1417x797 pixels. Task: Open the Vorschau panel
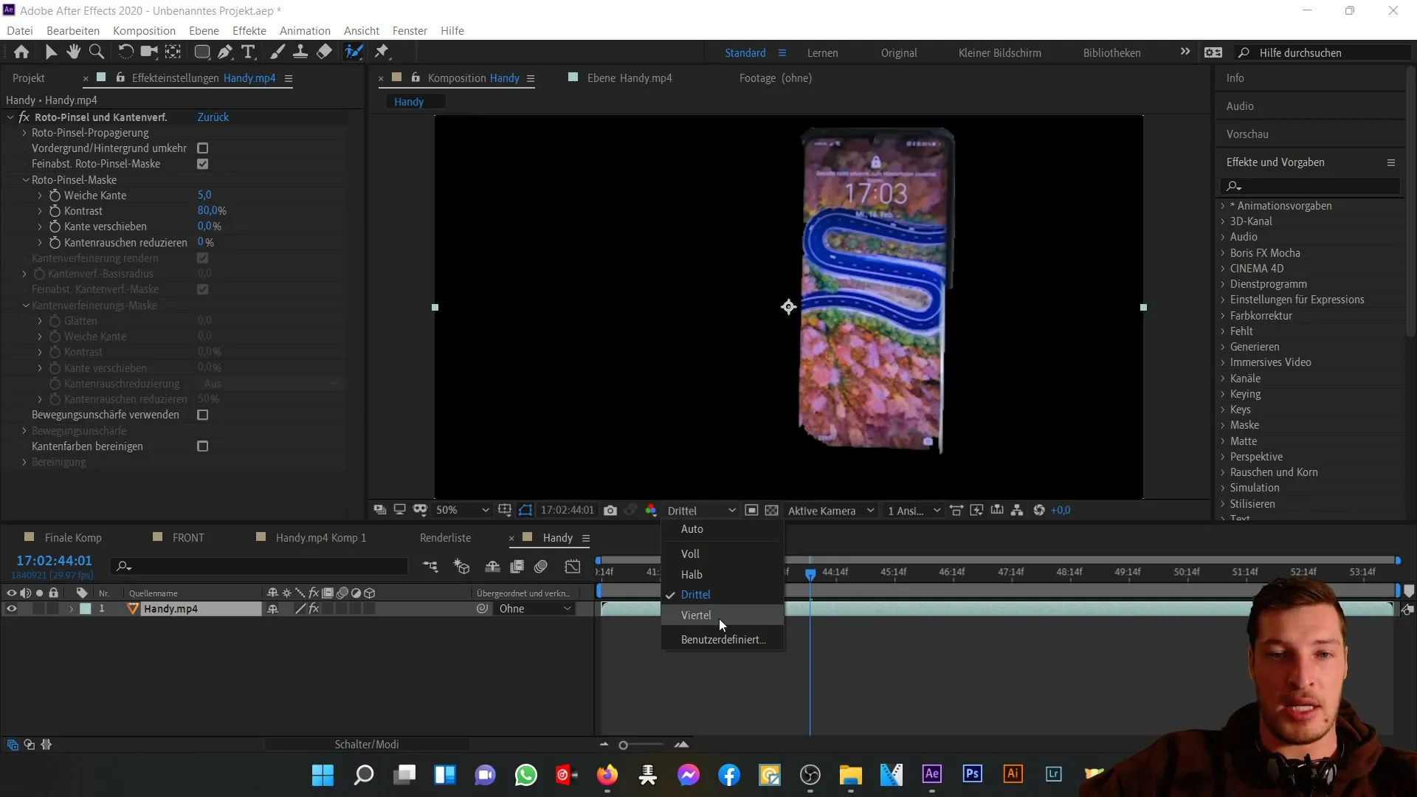point(1247,134)
